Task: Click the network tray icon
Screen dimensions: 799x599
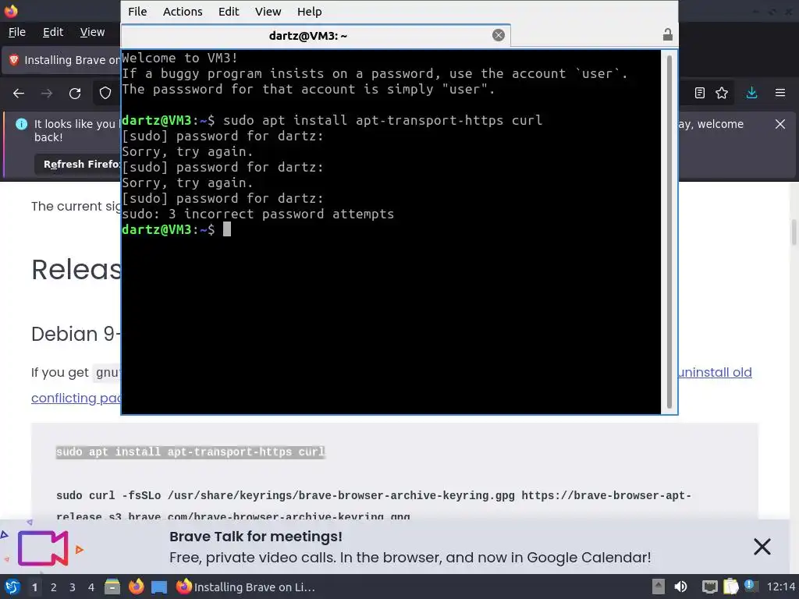Action: click(709, 587)
